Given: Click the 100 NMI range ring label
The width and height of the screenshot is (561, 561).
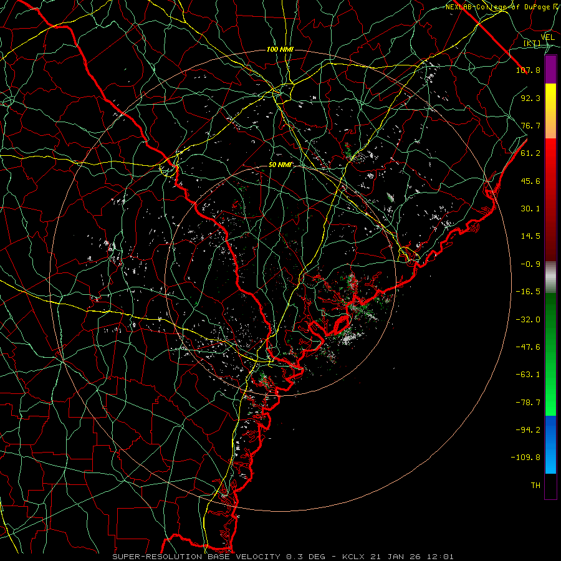Looking at the screenshot, I should [x=280, y=49].
